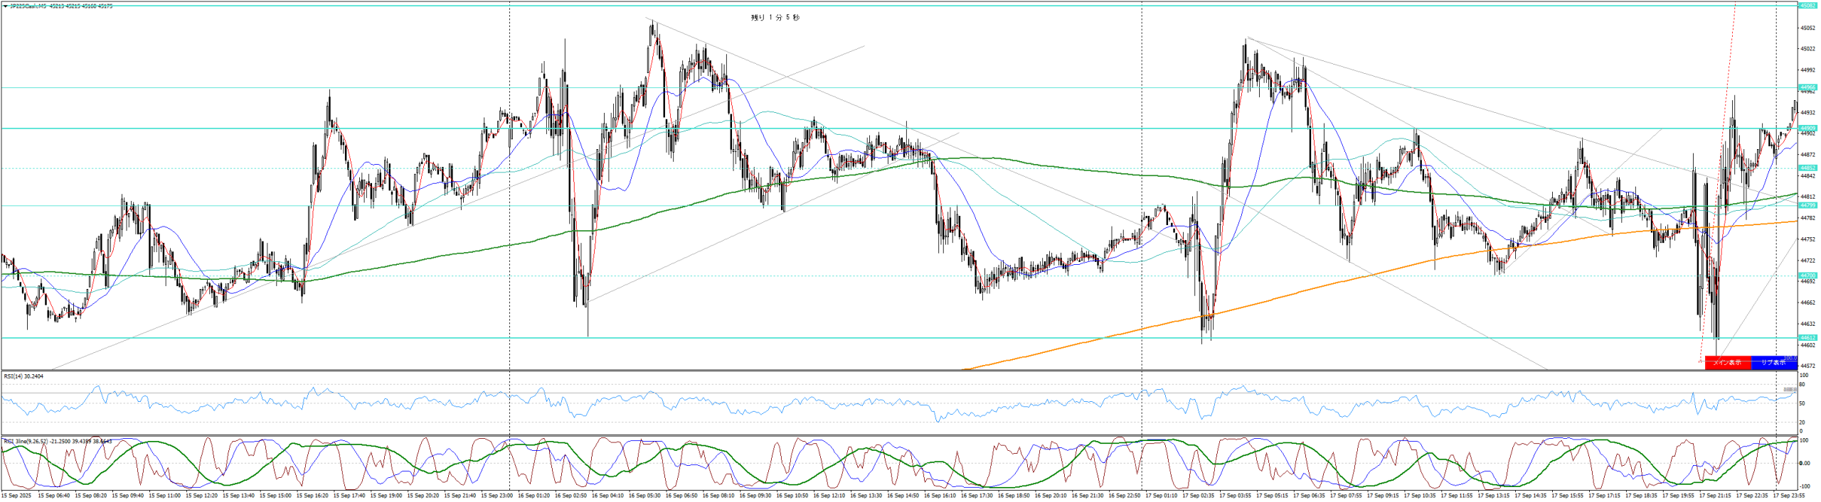The image size is (1821, 502).
Task: Select the 44700 price level label
Action: [1807, 275]
